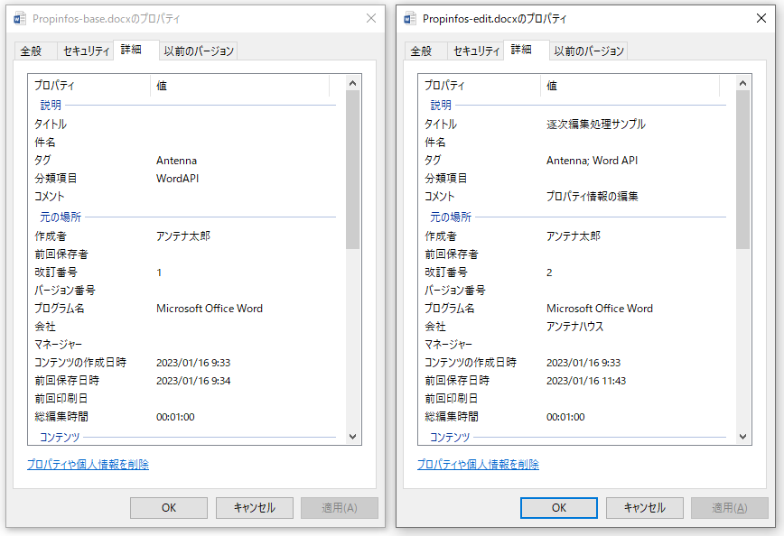Click scroll-down arrow in Propinfos-base.docx property list
Screen dimensions: 784x536
[352, 437]
